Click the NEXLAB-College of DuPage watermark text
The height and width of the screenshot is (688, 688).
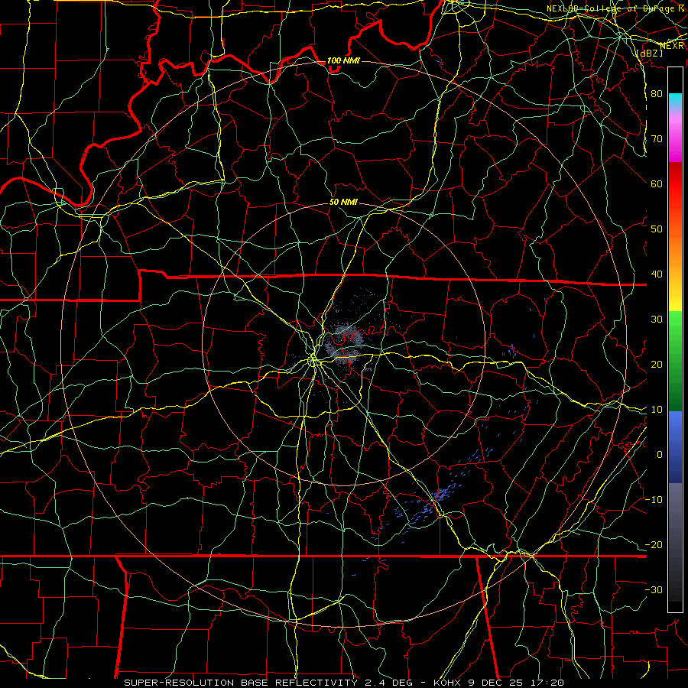(x=615, y=8)
